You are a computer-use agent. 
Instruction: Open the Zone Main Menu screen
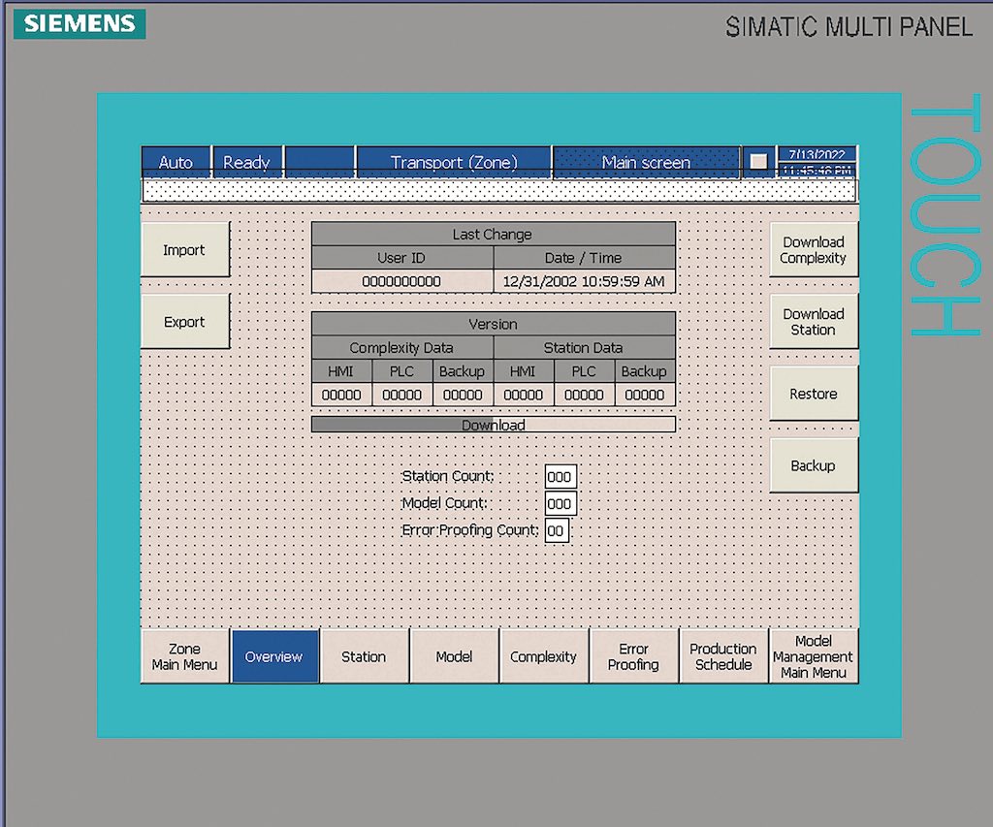[184, 656]
